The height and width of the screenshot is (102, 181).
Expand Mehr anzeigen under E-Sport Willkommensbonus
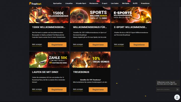(x=119, y=44)
